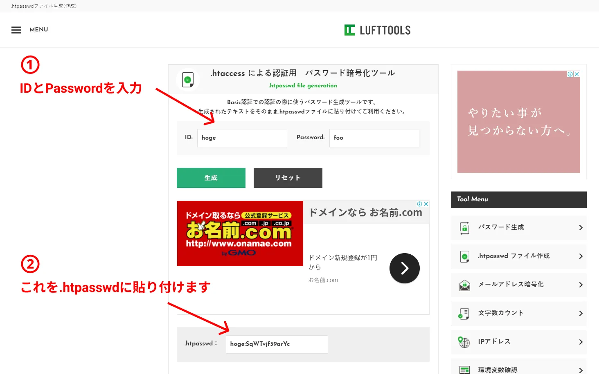Open the パスワード生成 tool

tap(519, 228)
